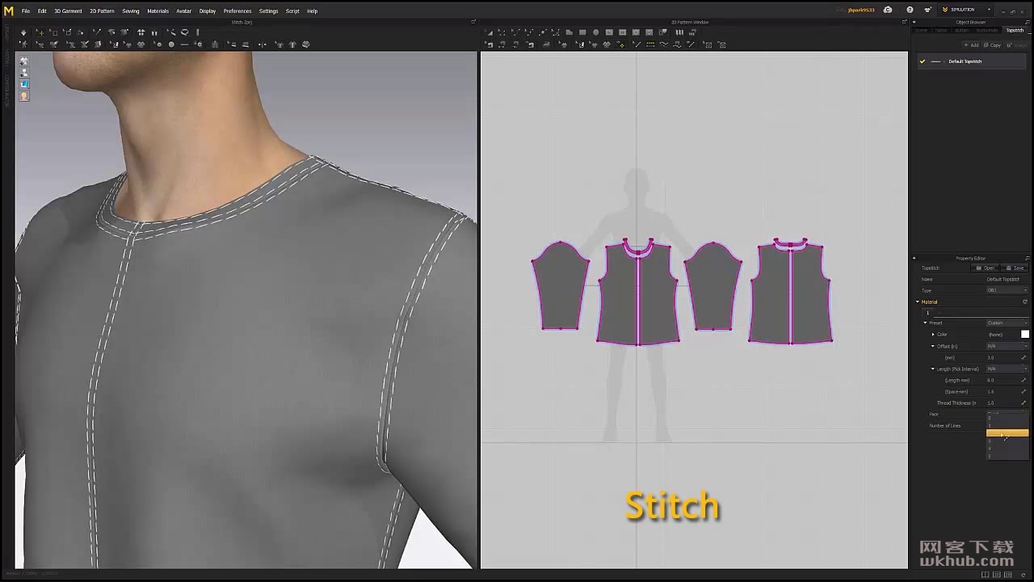Click the circular sphere icon in 3D toolbar second row
The width and height of the screenshot is (1034, 582).
pyautogui.click(x=171, y=44)
